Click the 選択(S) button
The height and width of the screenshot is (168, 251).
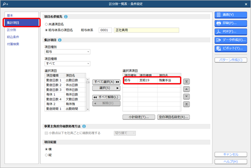click(x=106, y=88)
